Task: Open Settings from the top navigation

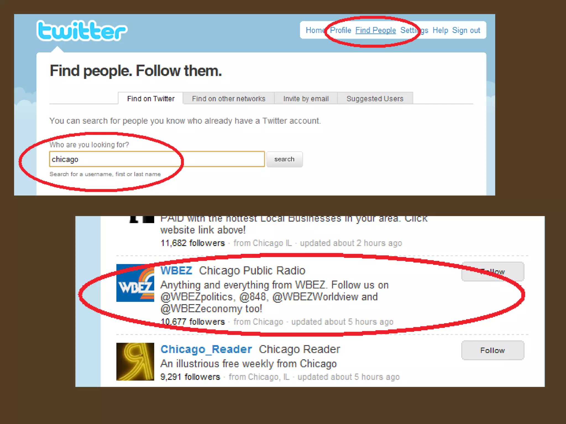Action: point(414,30)
